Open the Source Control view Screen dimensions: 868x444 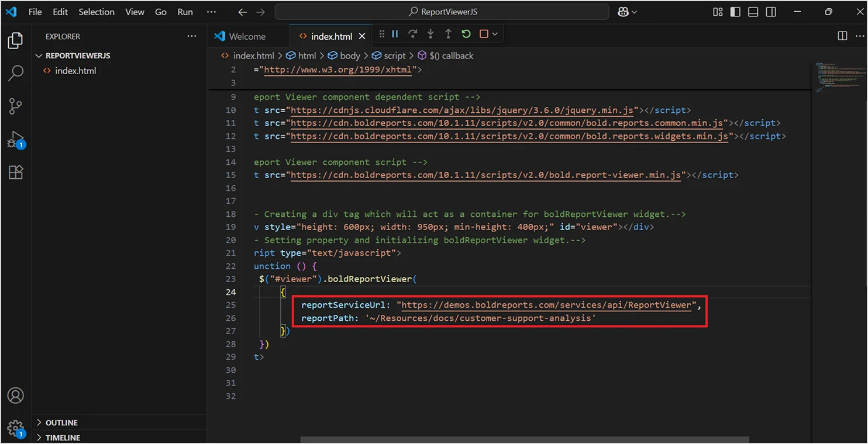tap(16, 106)
